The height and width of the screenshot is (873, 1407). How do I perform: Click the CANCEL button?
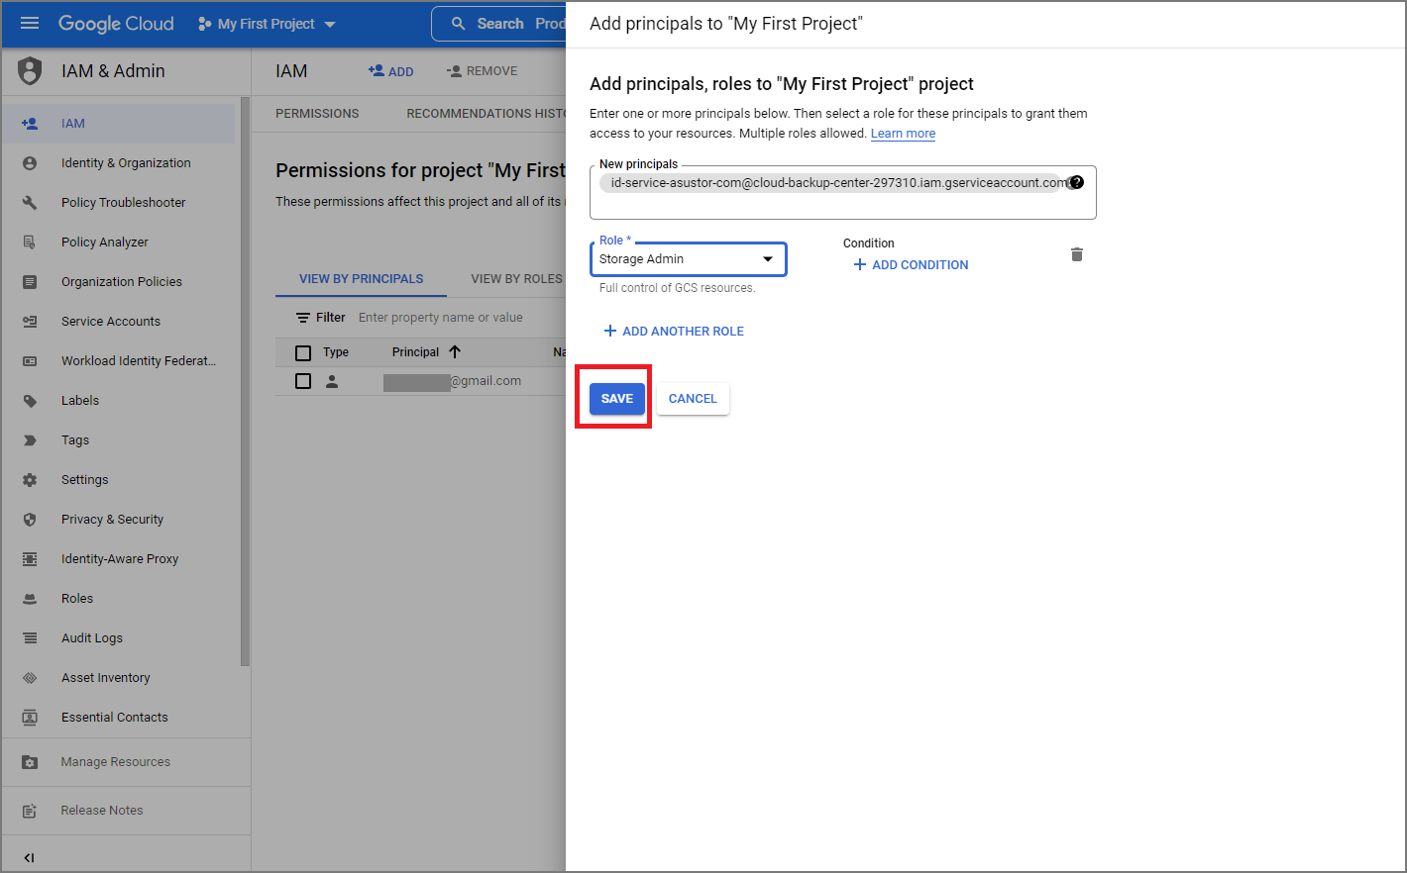coord(693,399)
